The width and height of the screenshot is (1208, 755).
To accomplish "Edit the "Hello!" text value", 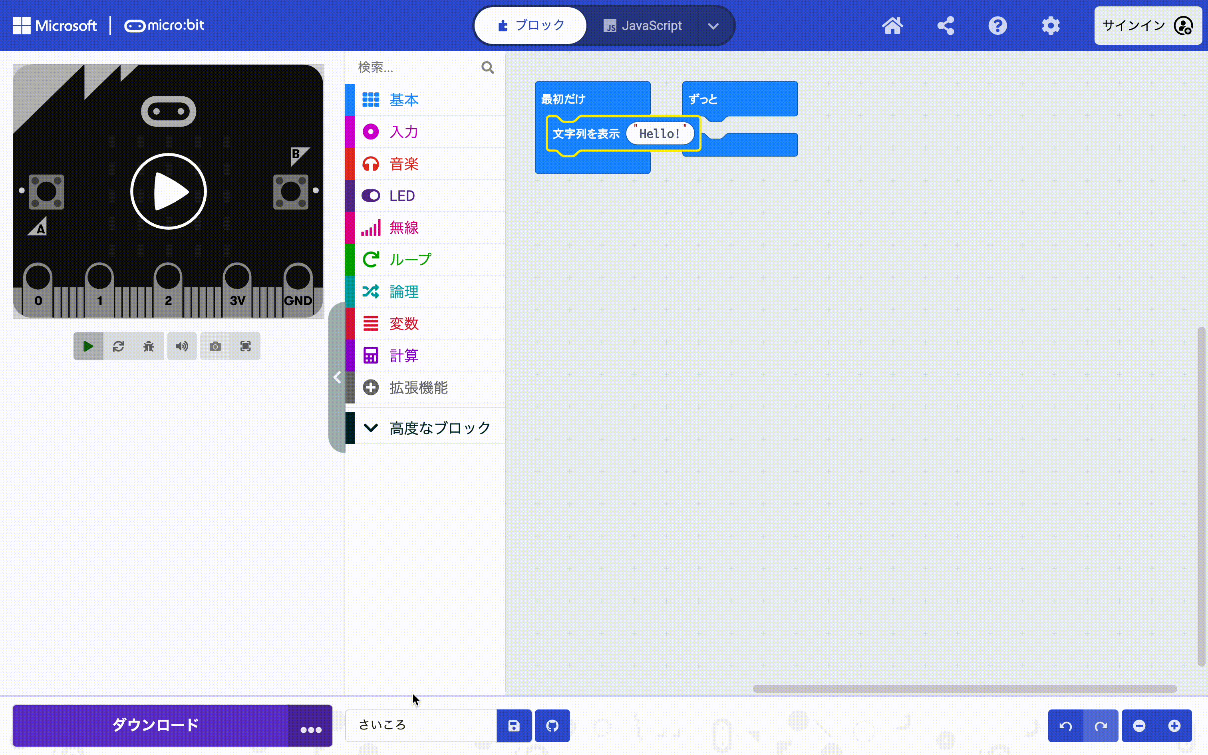I will 660,134.
